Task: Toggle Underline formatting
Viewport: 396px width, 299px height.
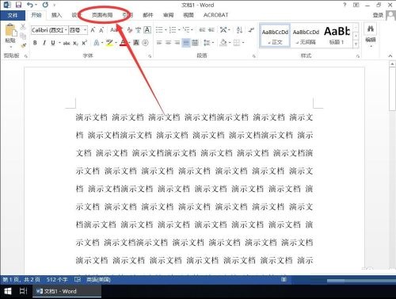Action: coord(53,43)
